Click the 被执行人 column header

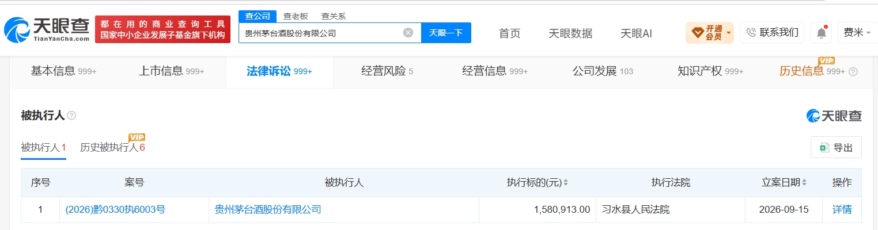(x=344, y=183)
